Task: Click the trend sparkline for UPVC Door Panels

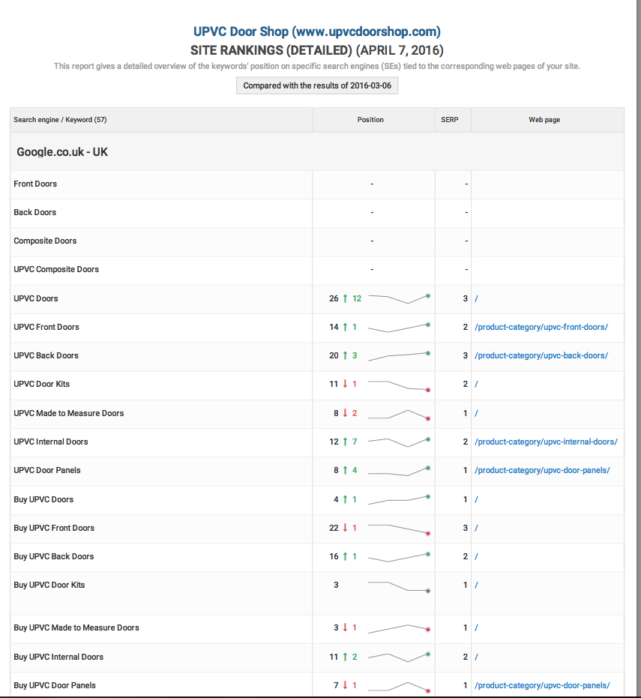Action: [400, 471]
